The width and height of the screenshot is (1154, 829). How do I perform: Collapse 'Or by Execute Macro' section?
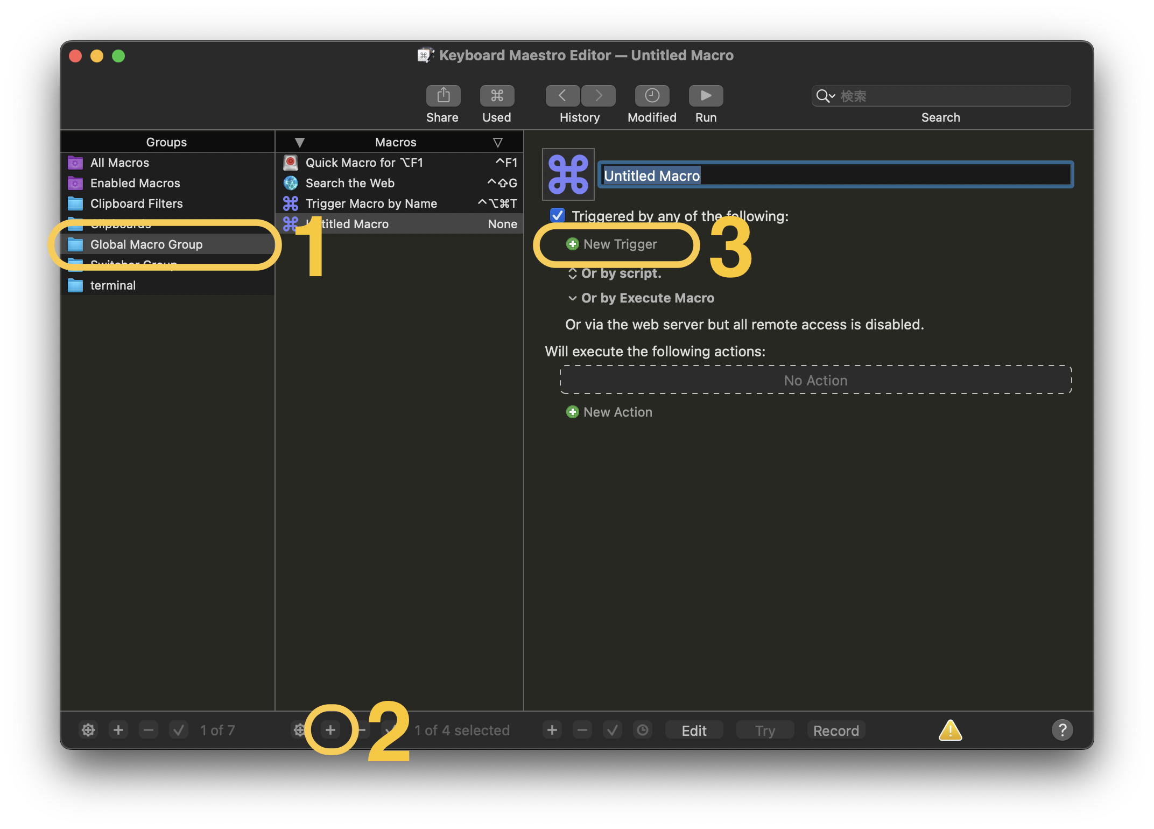572,298
